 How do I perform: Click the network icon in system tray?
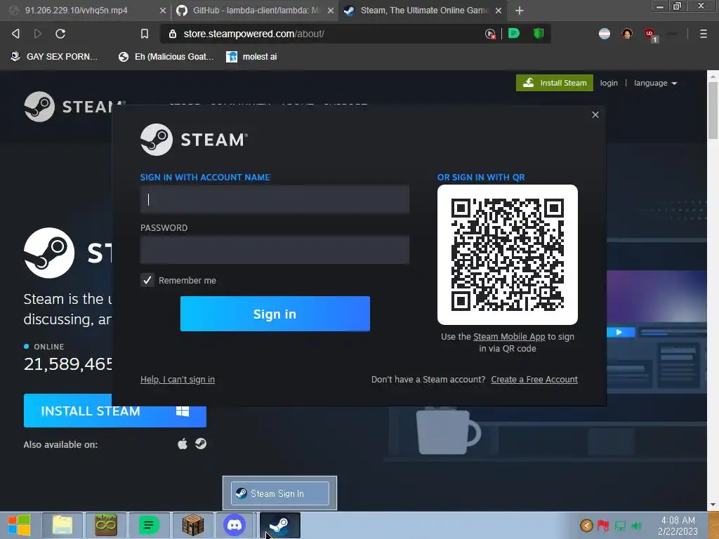point(620,526)
